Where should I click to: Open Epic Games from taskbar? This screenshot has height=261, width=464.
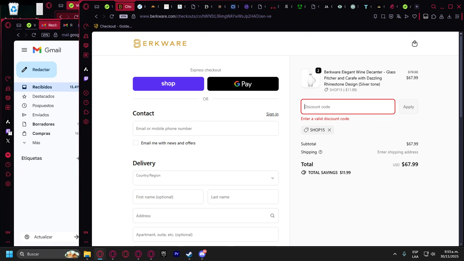[164, 254]
